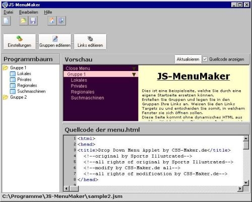Minimize the JS-MenuMaker window
This screenshot has width=252, height=202.
point(234,5)
